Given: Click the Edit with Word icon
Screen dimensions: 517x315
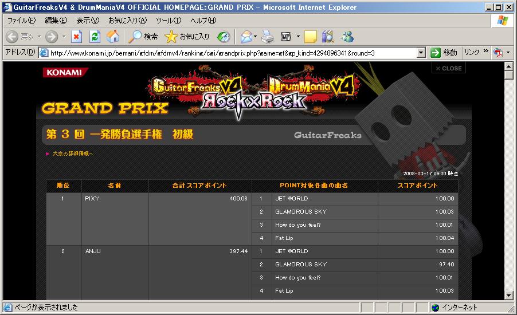Looking at the screenshot, I should coord(286,37).
